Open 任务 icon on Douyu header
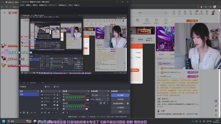The width and height of the screenshot is (221, 124). (207, 12)
